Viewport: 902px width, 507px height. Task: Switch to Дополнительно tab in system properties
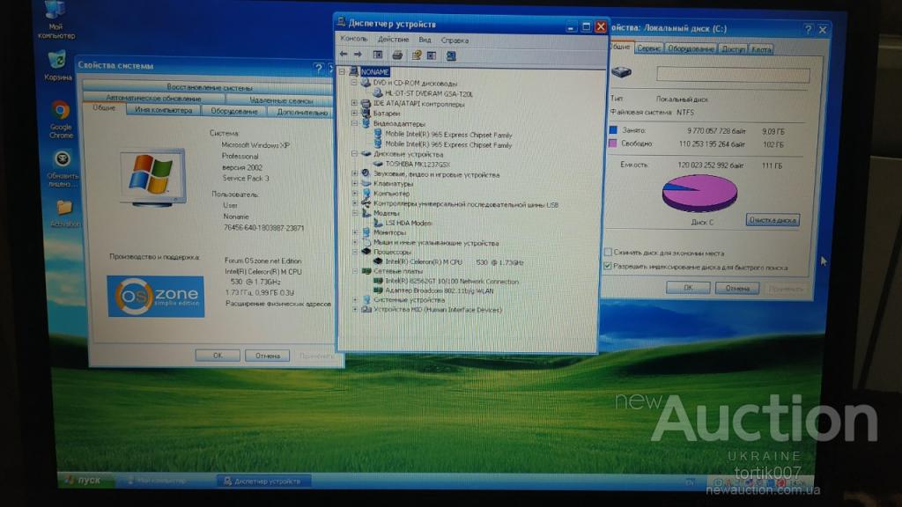[301, 112]
